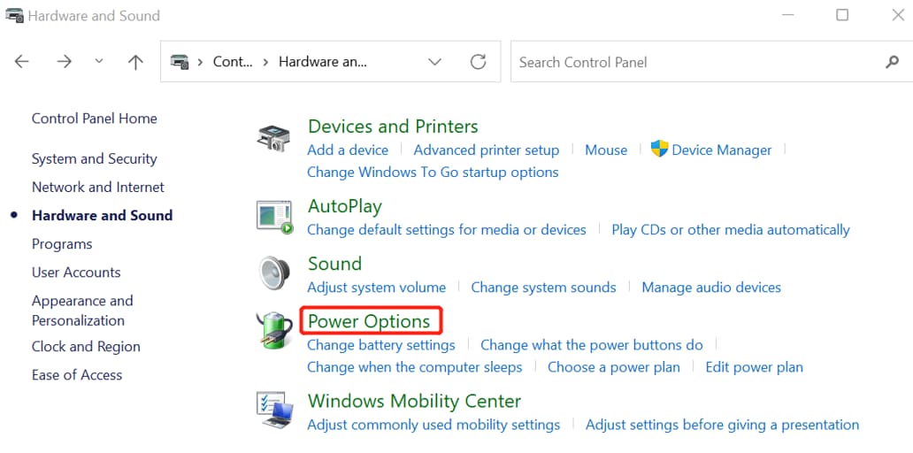Click the Hardware and Sound title bar icon

tap(14, 16)
